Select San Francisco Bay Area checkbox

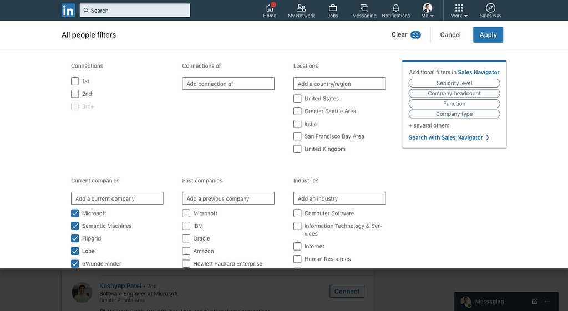(x=297, y=136)
